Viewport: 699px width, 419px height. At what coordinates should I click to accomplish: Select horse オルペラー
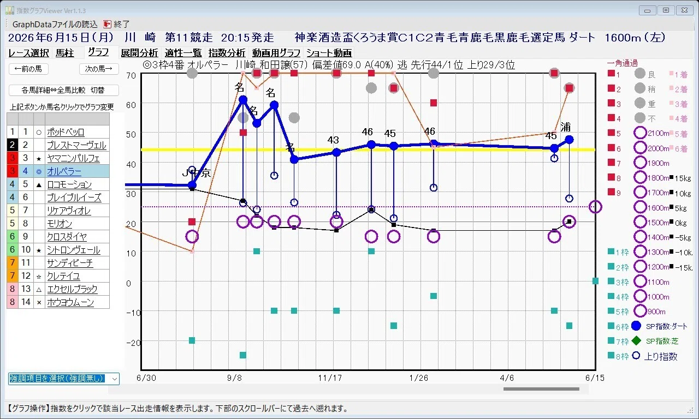click(64, 171)
